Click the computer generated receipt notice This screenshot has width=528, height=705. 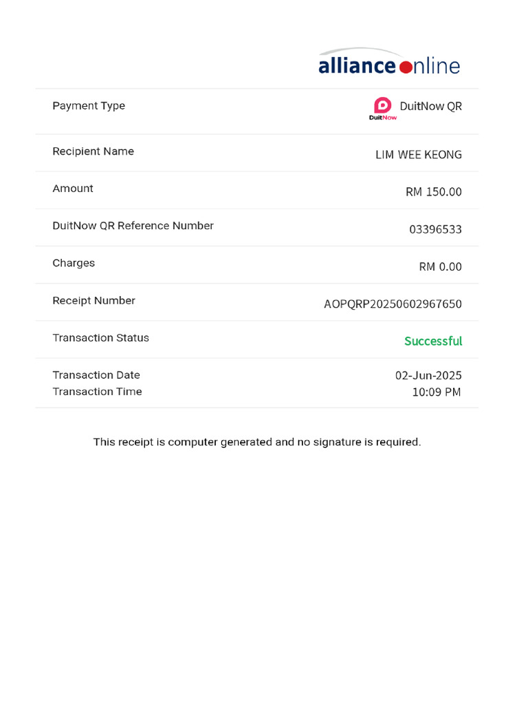257,442
